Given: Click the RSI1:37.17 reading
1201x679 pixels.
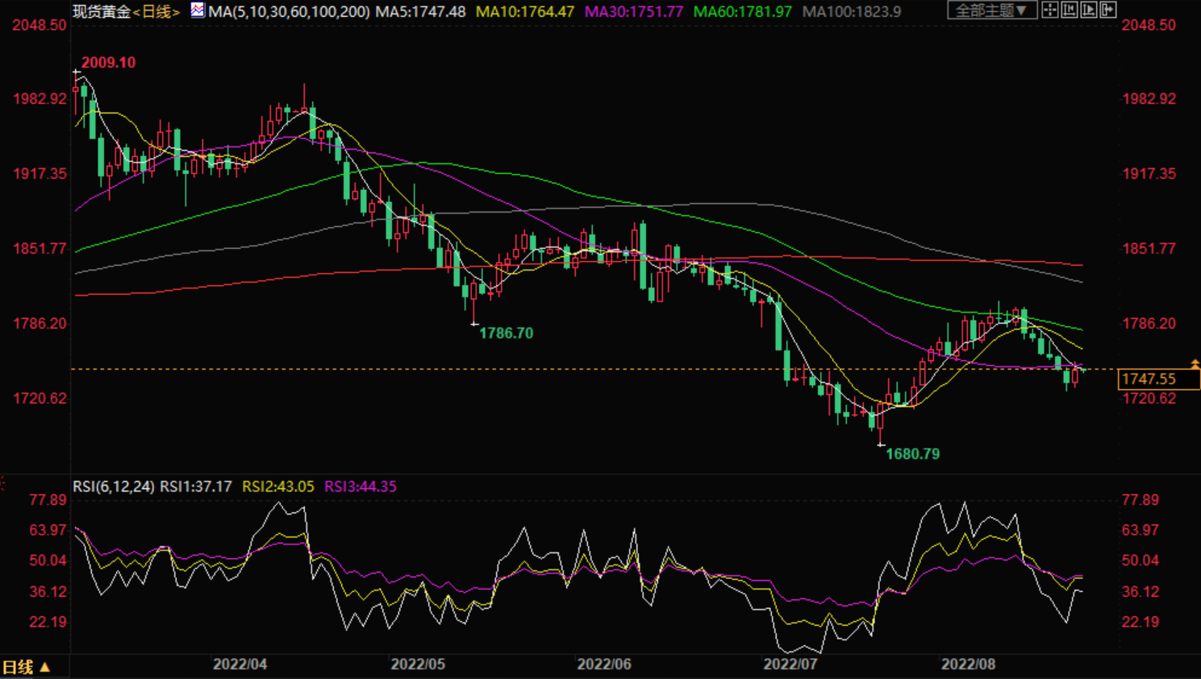Looking at the screenshot, I should point(196,486).
